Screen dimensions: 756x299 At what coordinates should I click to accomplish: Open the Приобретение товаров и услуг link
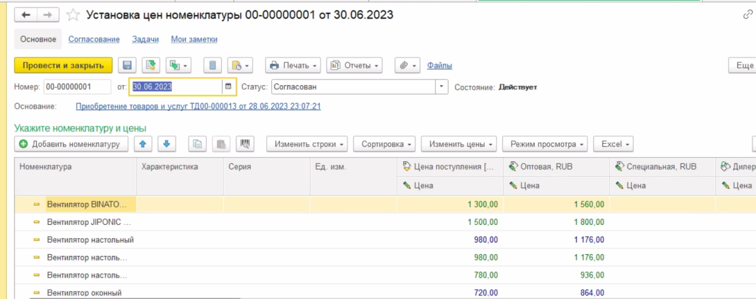[198, 107]
